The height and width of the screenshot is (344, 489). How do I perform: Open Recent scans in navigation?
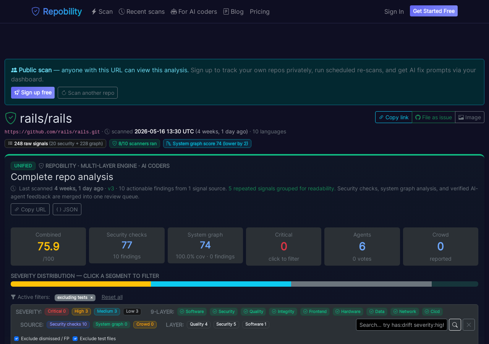click(x=142, y=11)
